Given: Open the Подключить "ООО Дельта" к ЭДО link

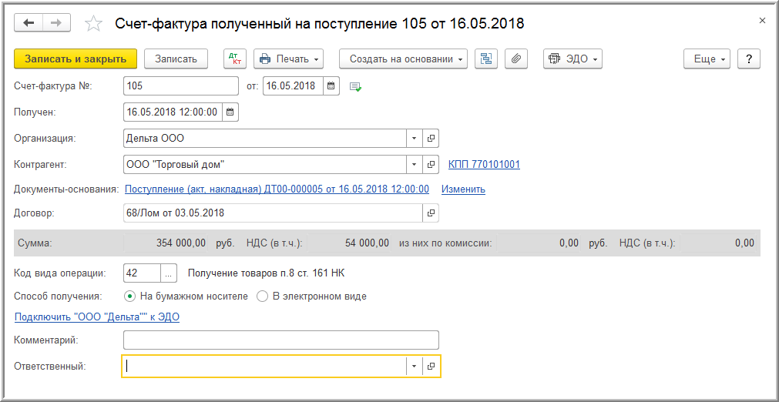Looking at the screenshot, I should point(97,317).
